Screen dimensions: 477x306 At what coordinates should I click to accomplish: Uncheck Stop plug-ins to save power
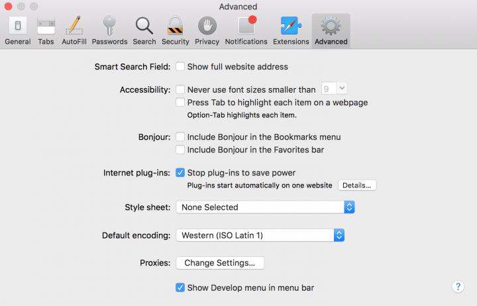pyautogui.click(x=180, y=173)
